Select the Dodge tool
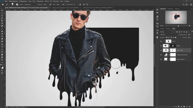The height and width of the screenshot is (108, 193). point(2,41)
